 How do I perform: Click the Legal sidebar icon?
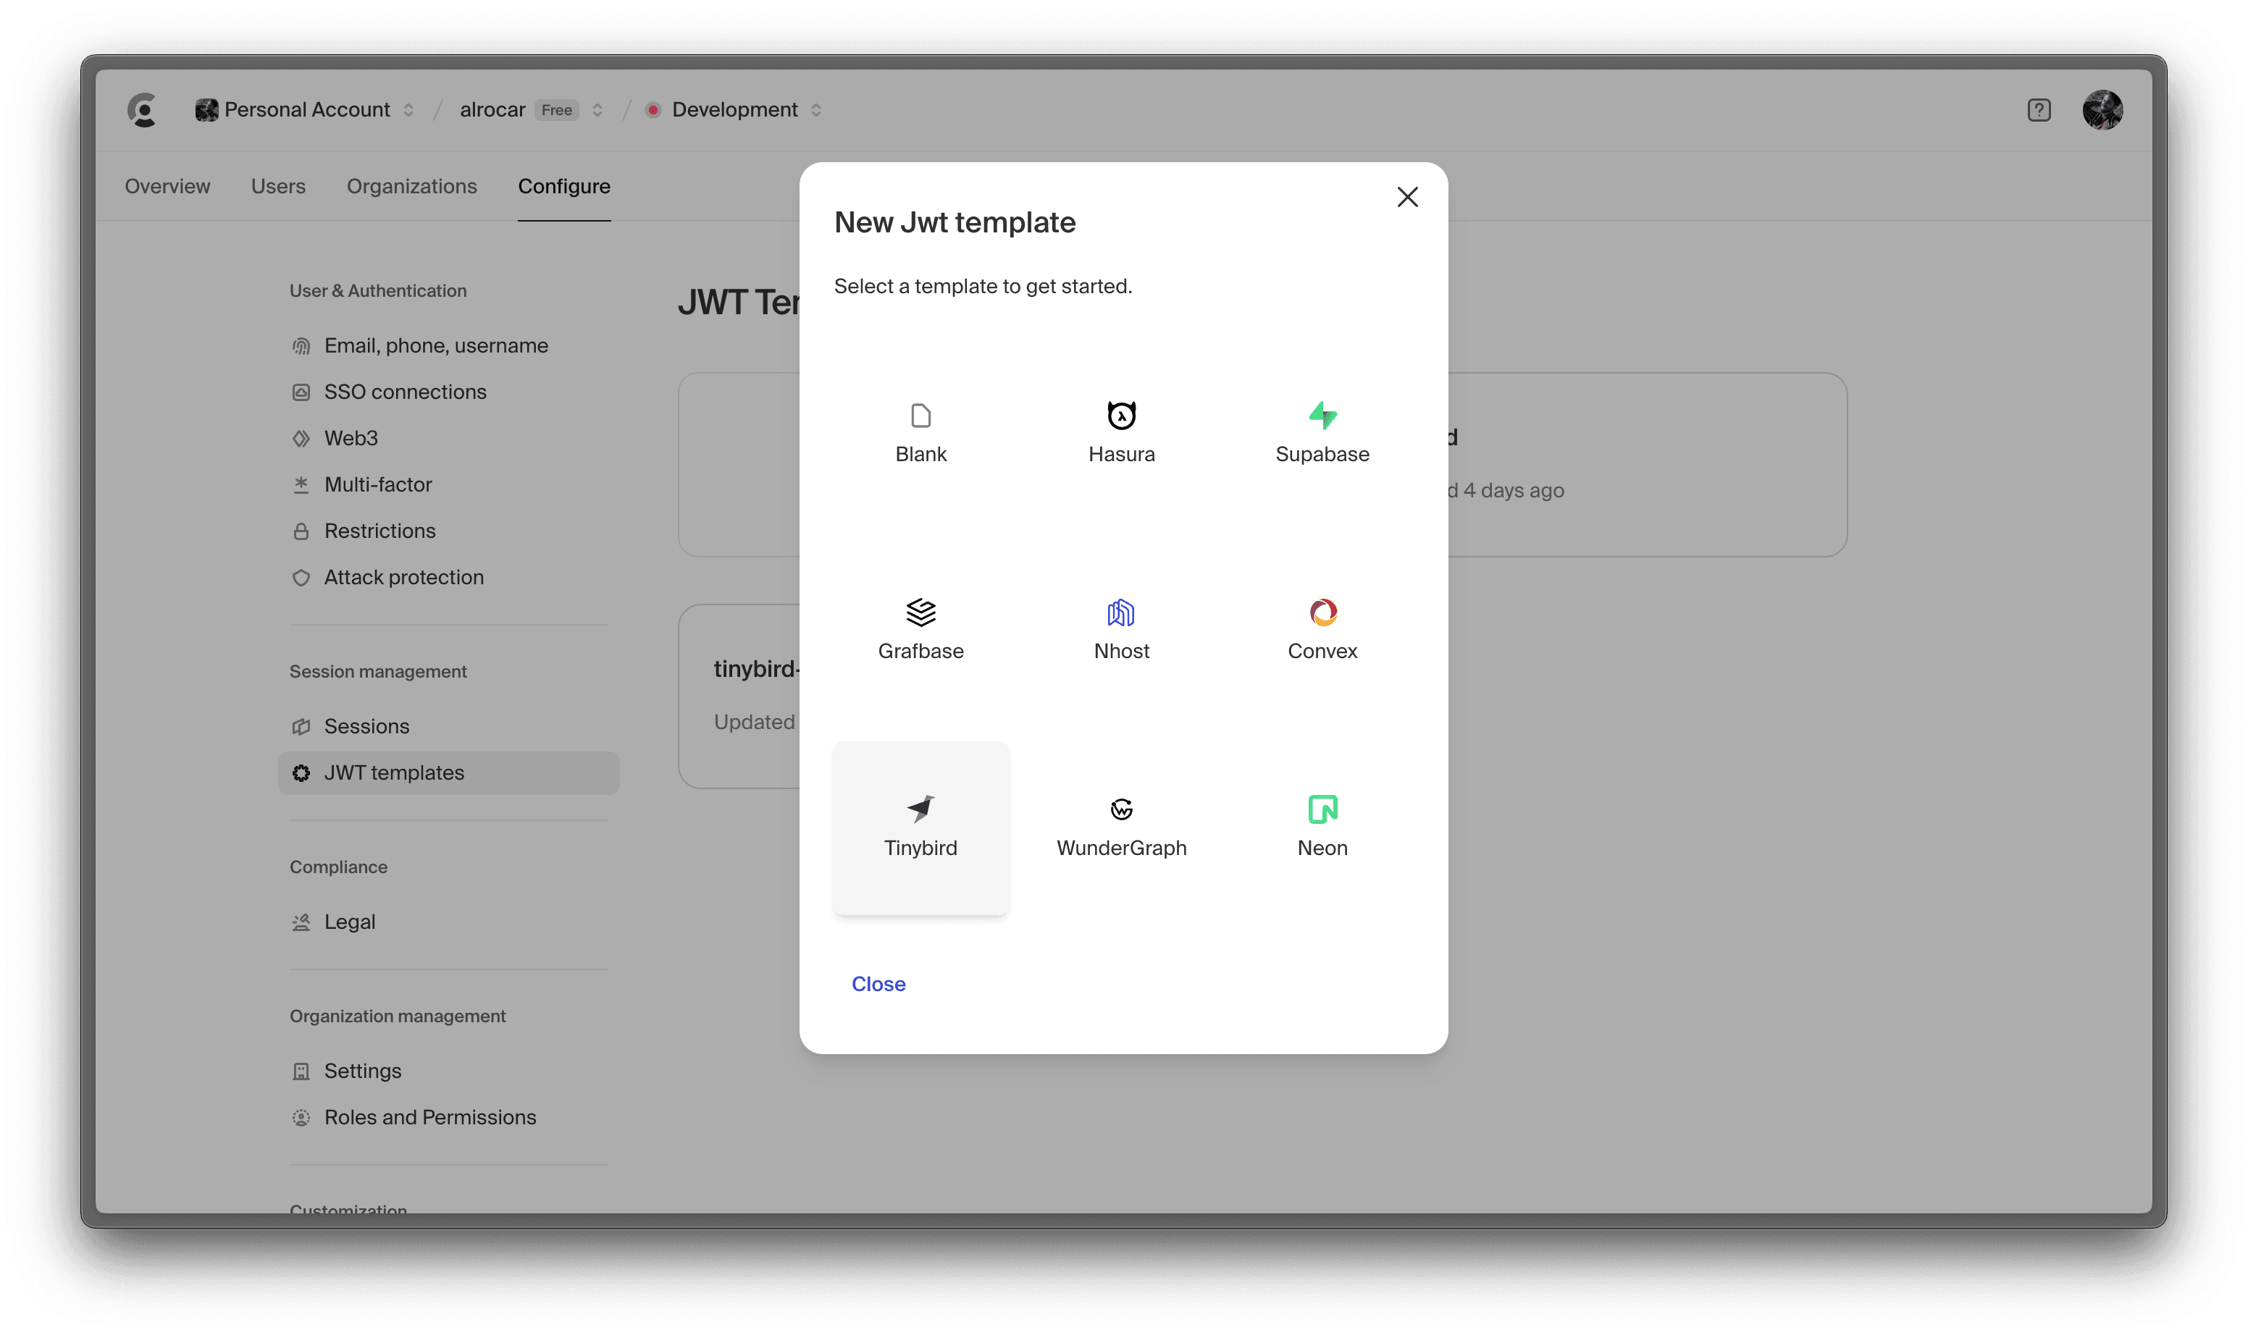point(301,922)
